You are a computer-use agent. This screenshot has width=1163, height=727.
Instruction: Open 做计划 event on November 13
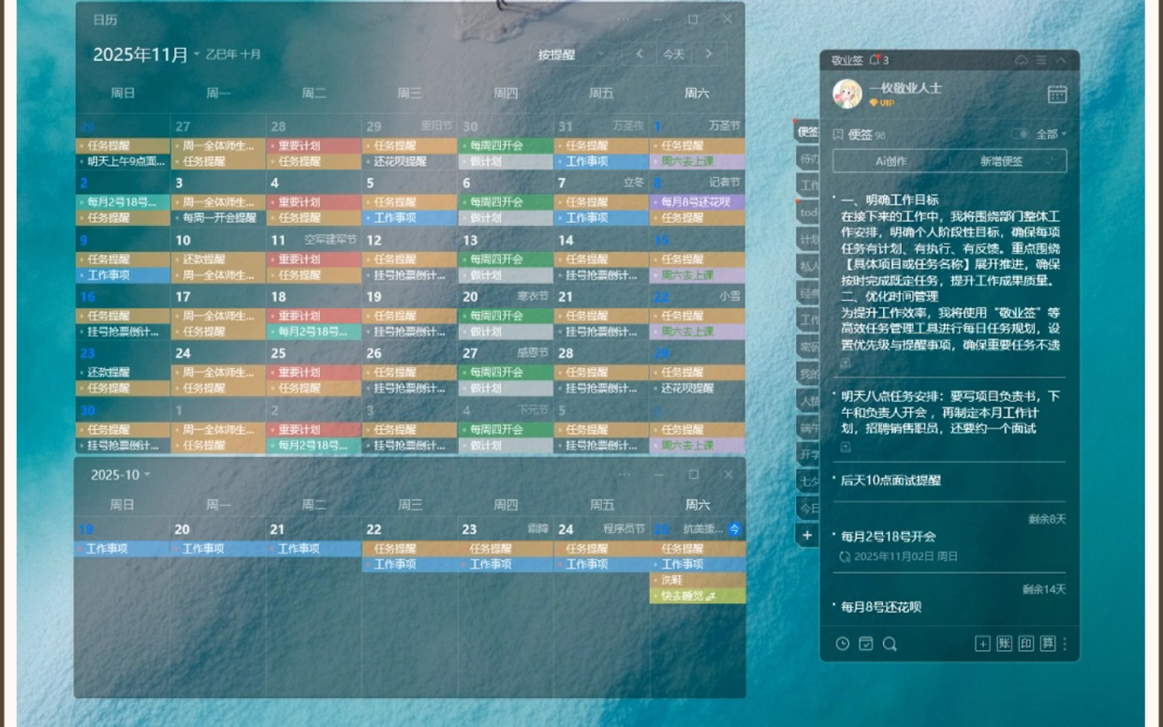tap(506, 275)
